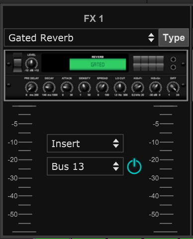
Task: Click the HiSvGn knob
Action: point(156,87)
